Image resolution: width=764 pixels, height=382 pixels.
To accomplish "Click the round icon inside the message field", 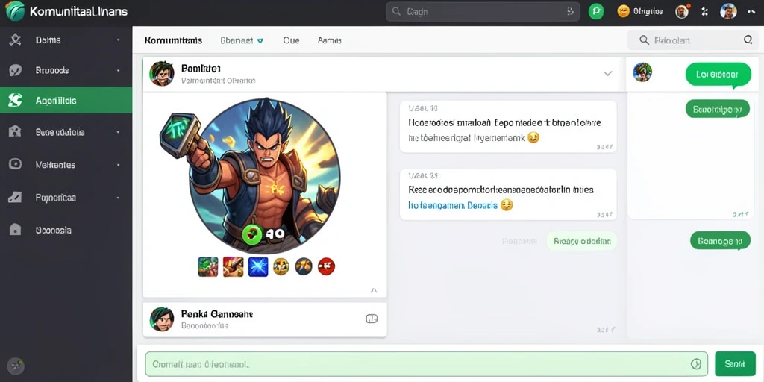I will pos(696,364).
